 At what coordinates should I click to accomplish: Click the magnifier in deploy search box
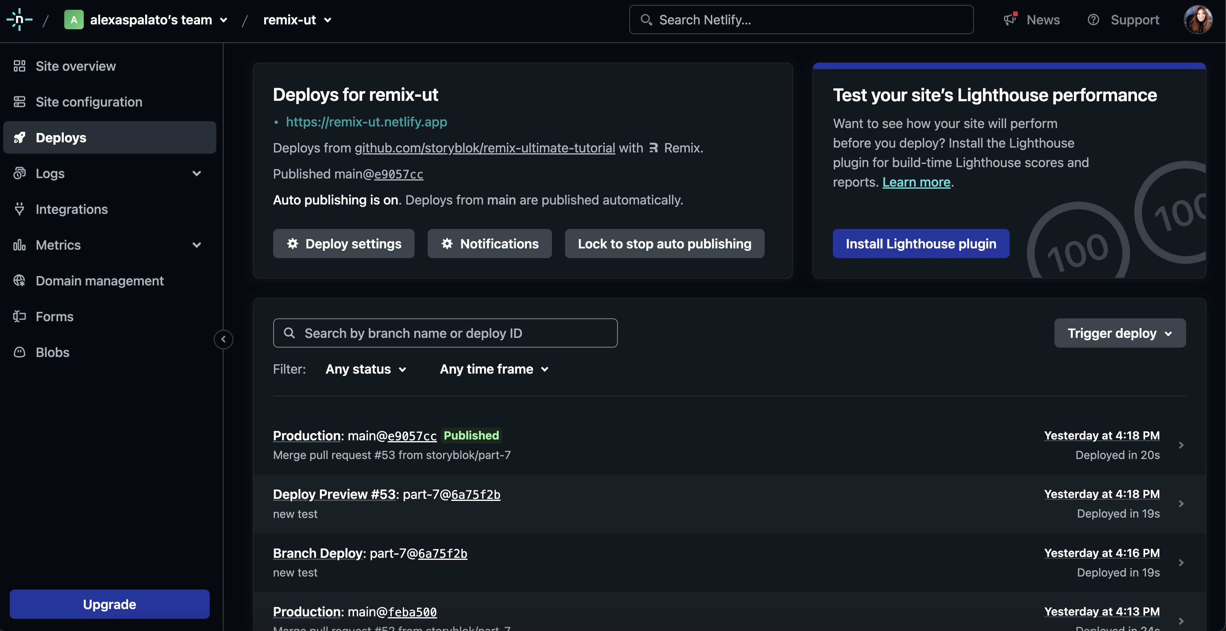(x=289, y=333)
